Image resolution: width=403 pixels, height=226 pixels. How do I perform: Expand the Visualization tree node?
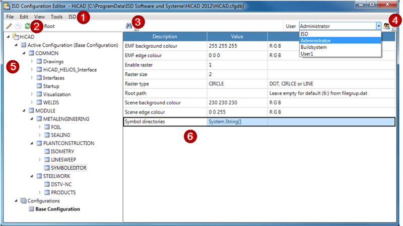[33, 94]
